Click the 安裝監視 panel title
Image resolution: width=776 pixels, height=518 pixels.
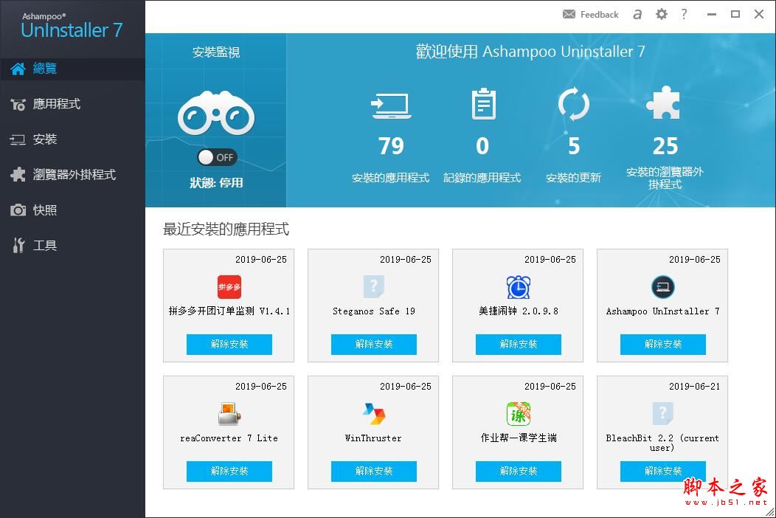click(216, 52)
